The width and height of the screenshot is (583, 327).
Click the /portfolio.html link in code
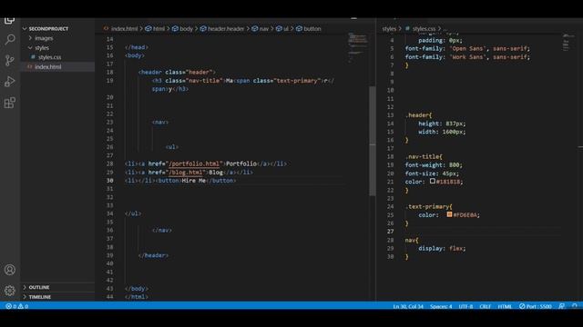click(x=194, y=163)
